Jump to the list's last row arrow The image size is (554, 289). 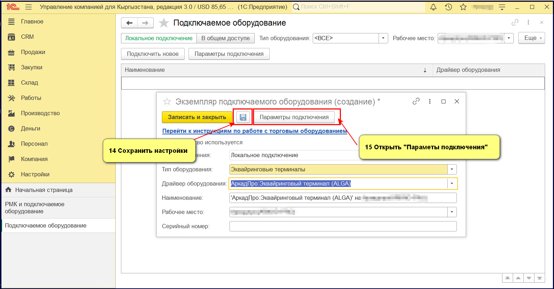tap(539, 278)
